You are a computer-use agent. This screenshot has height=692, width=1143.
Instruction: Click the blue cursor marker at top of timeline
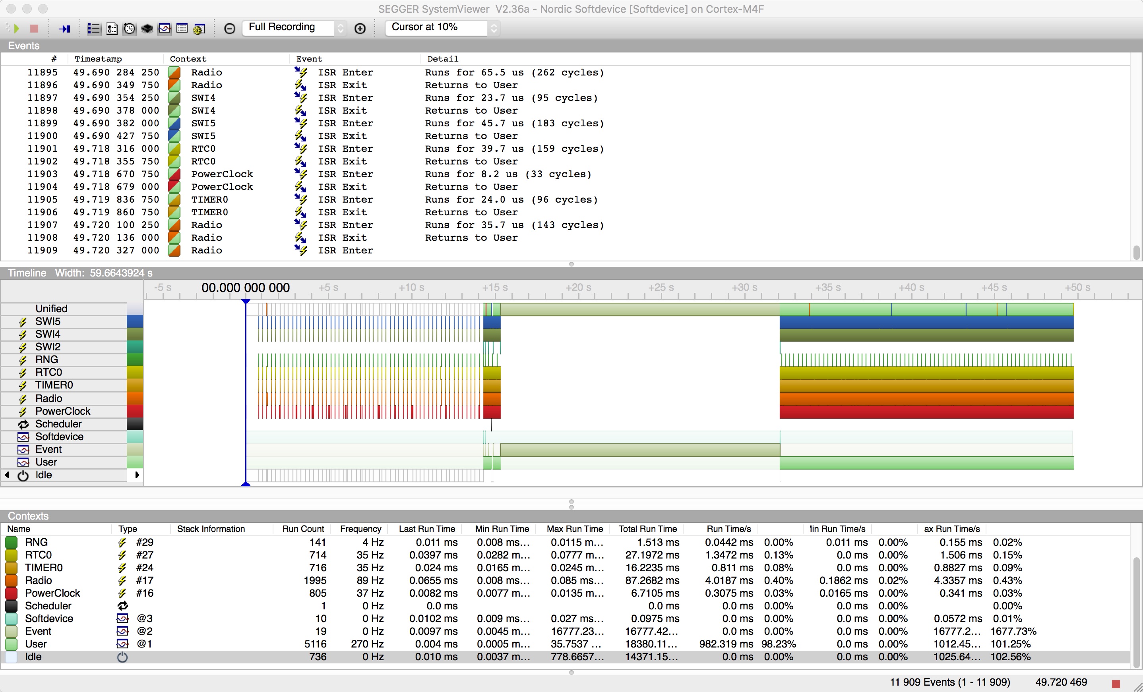pos(246,302)
